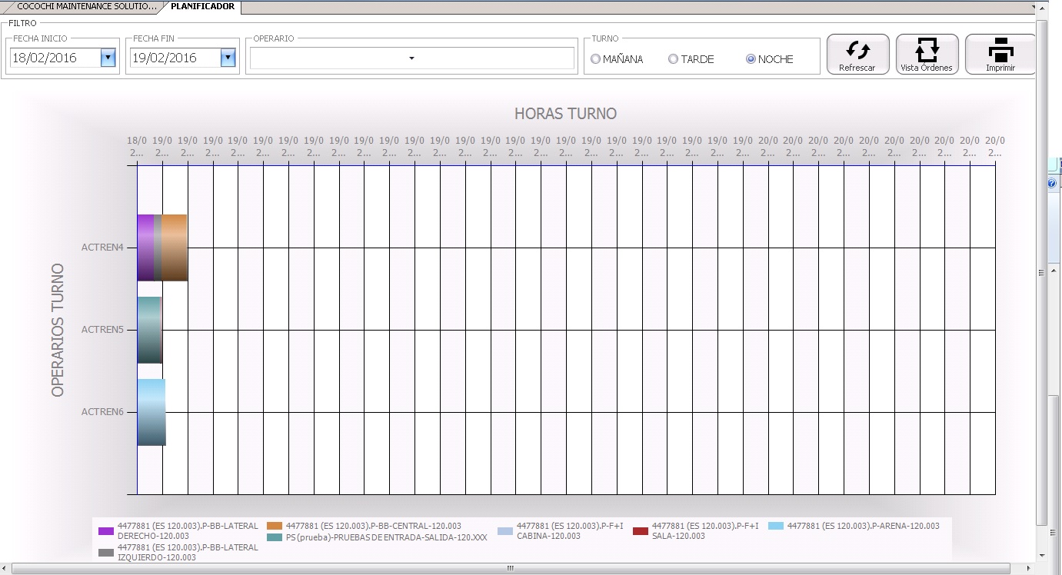Click the Imprimir print button
The width and height of the screenshot is (1062, 575).
[1000, 55]
